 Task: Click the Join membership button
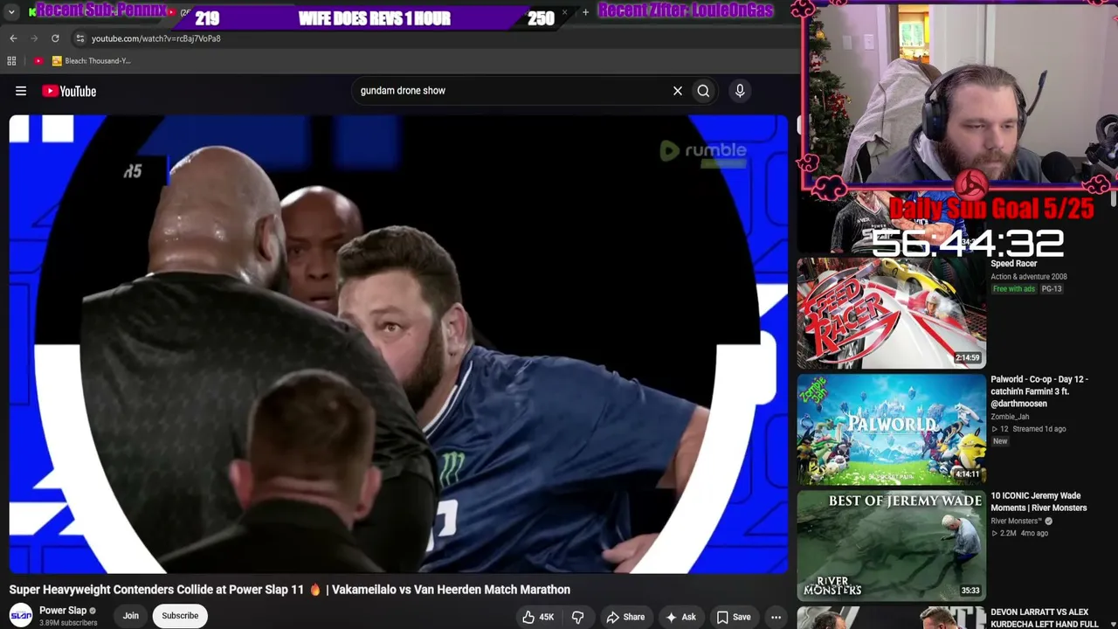click(x=130, y=616)
